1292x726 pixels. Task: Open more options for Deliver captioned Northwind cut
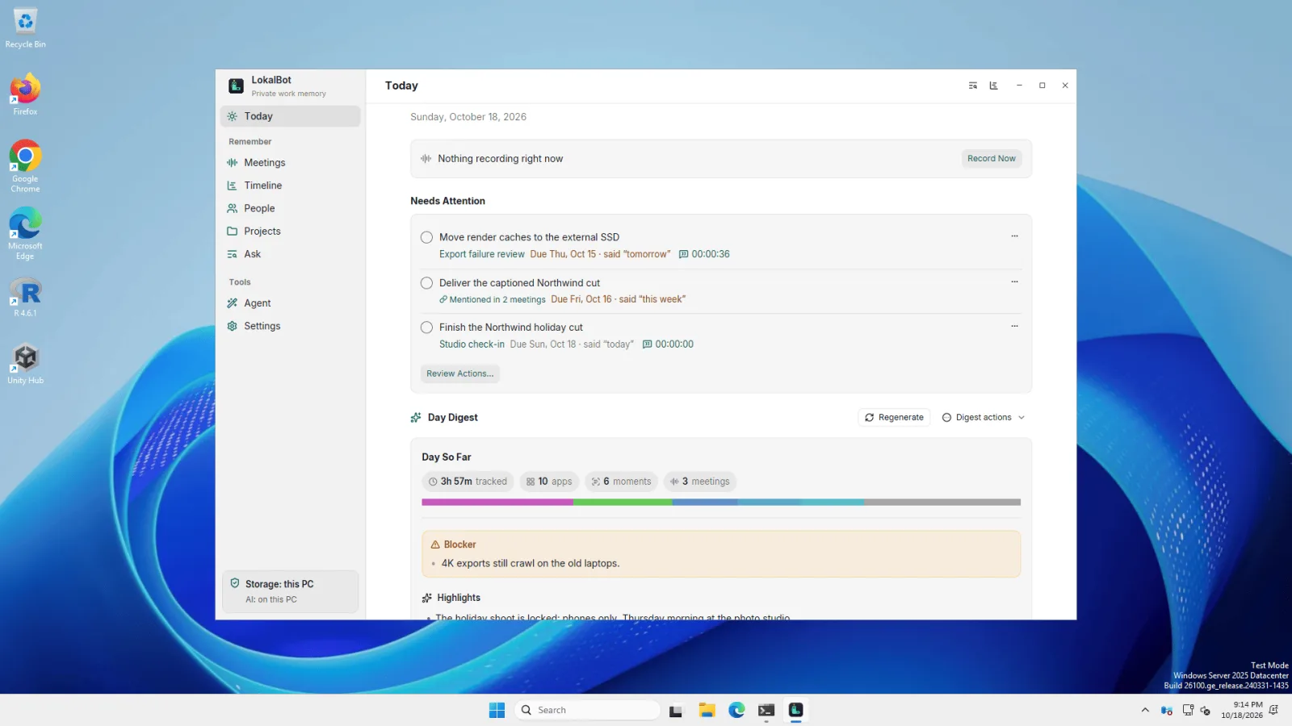click(x=1014, y=282)
